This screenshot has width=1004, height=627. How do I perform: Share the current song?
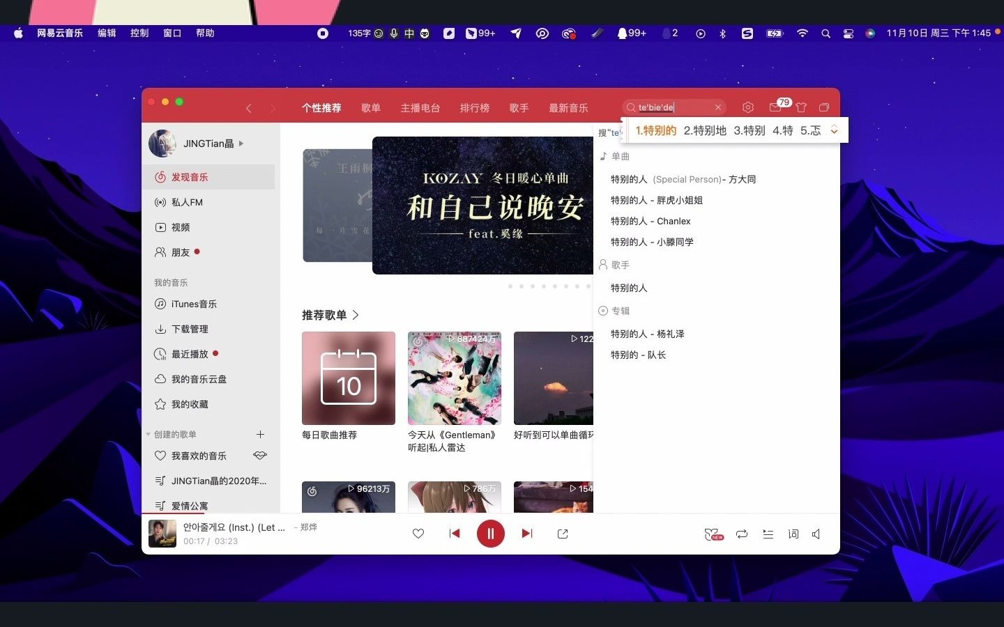tap(563, 534)
